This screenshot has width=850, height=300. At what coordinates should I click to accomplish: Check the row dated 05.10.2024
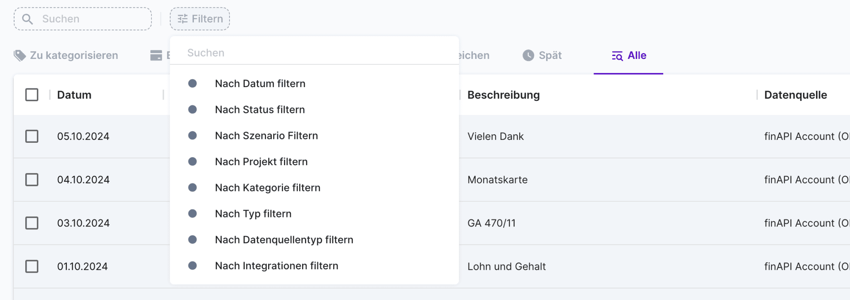(32, 137)
